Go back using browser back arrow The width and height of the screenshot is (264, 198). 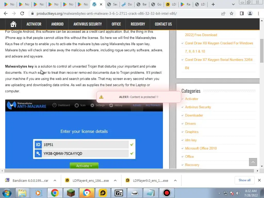point(6,13)
